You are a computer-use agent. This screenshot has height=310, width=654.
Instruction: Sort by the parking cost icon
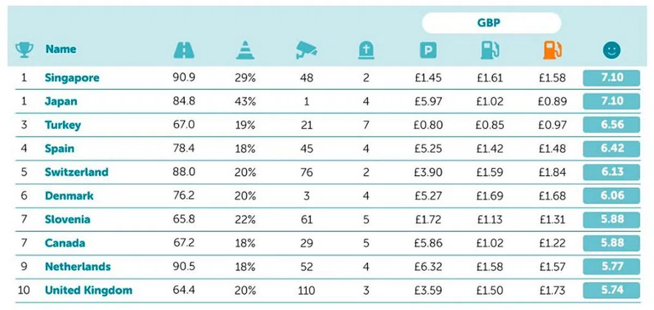coord(428,51)
